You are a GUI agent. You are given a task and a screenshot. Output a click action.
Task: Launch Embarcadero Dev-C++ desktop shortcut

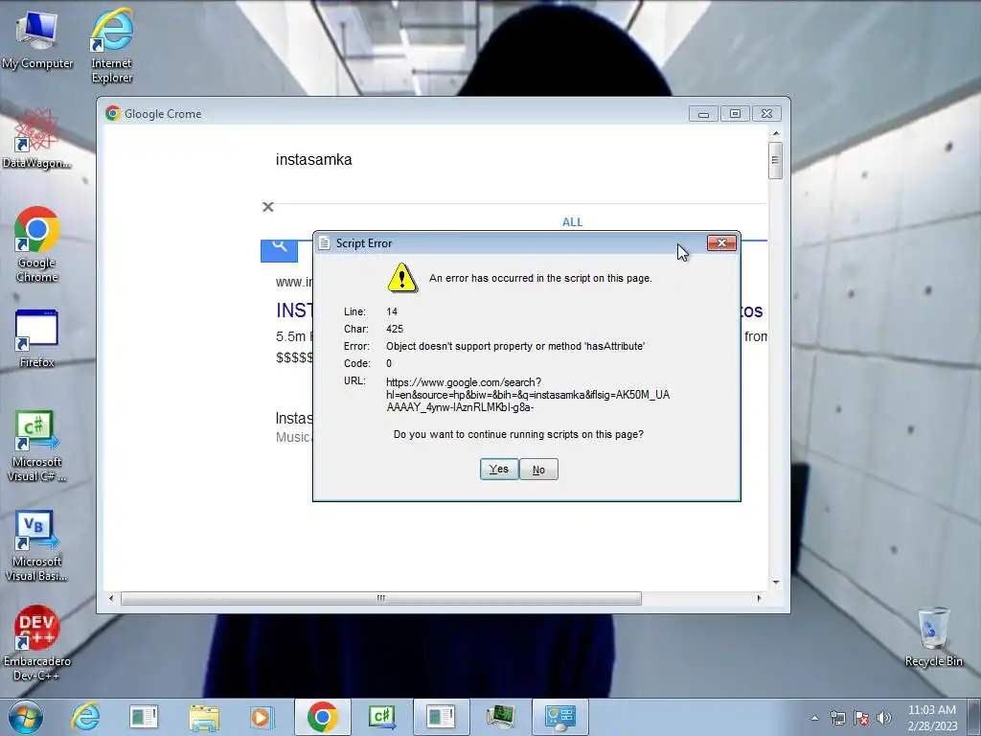37,643
